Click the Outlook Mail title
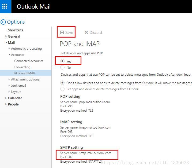Viewport: 192px width, 168px height. [x=34, y=6]
